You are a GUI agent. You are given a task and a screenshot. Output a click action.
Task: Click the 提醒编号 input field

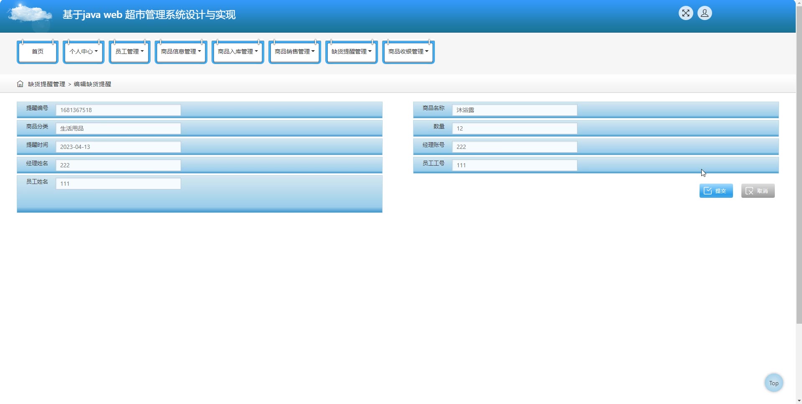[118, 110]
